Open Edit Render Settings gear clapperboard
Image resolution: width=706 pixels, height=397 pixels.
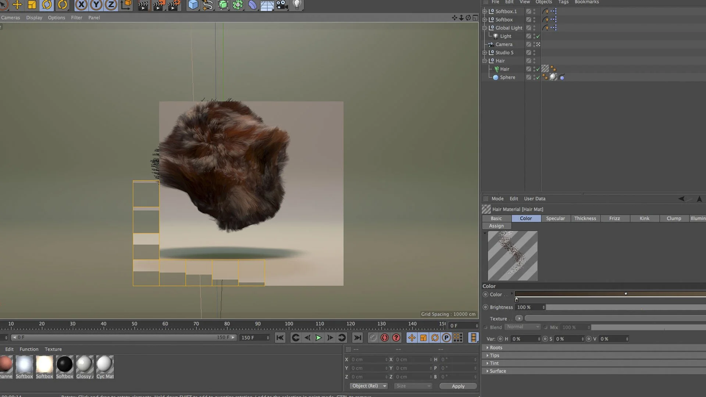click(174, 5)
